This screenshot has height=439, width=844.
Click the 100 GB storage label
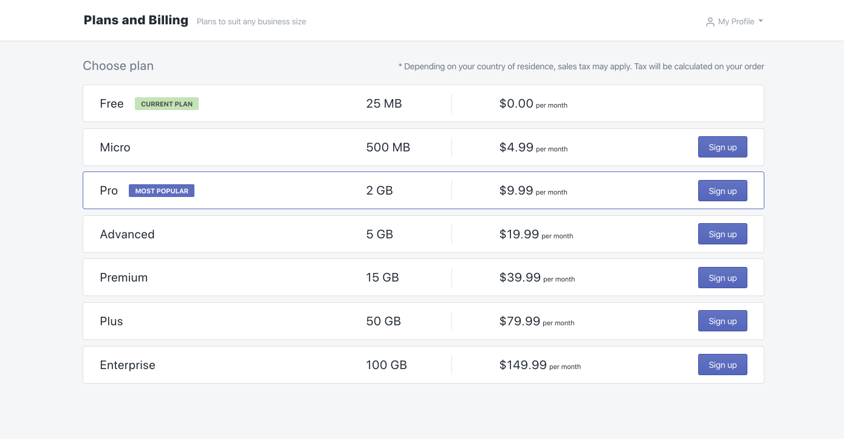point(386,365)
